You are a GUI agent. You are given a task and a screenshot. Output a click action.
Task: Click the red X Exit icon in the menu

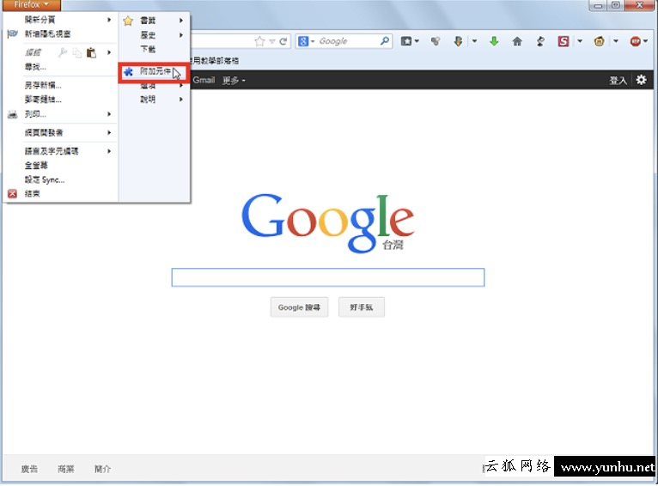click(13, 193)
